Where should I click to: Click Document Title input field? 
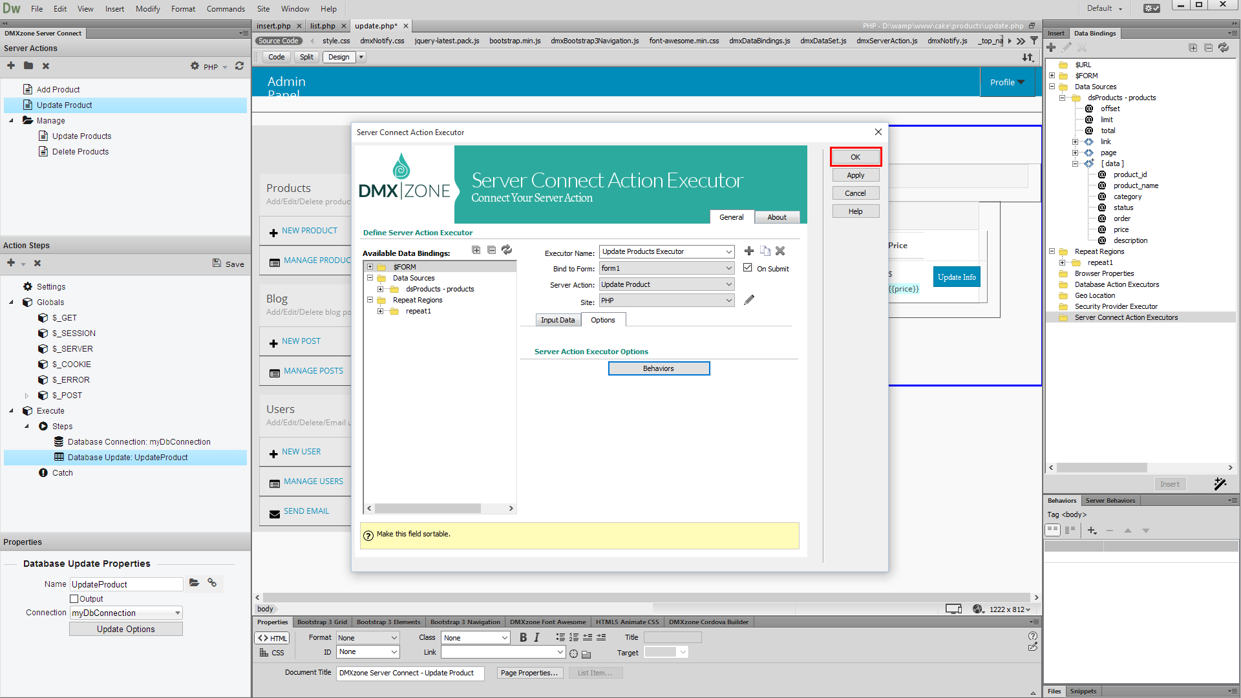[x=409, y=673]
